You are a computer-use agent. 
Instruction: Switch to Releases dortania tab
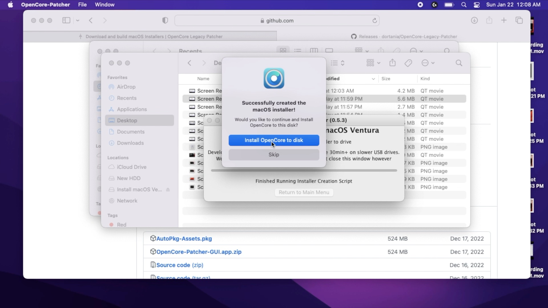click(404, 37)
